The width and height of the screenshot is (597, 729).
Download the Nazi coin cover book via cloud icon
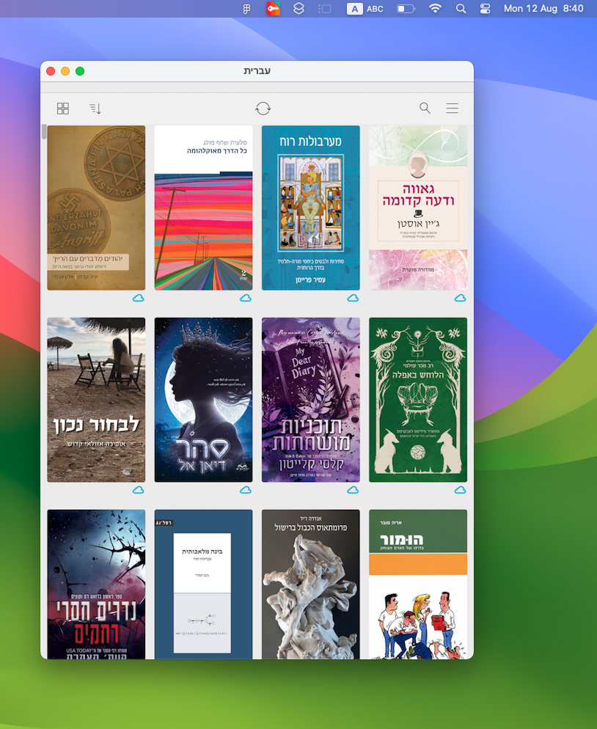[139, 298]
